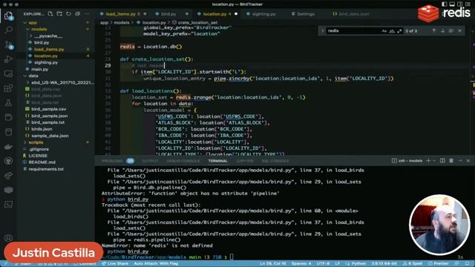Switch to Settings editor tab
The image size is (475, 267).
(x=305, y=14)
